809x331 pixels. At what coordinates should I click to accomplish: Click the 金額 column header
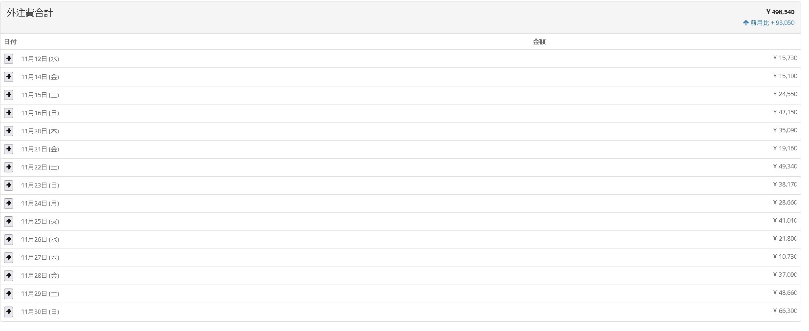point(539,42)
